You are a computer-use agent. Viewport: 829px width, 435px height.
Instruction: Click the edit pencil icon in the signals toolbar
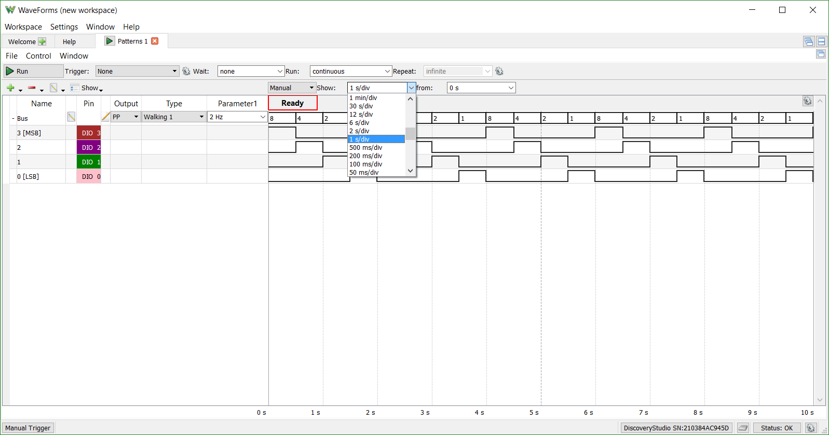tap(53, 88)
